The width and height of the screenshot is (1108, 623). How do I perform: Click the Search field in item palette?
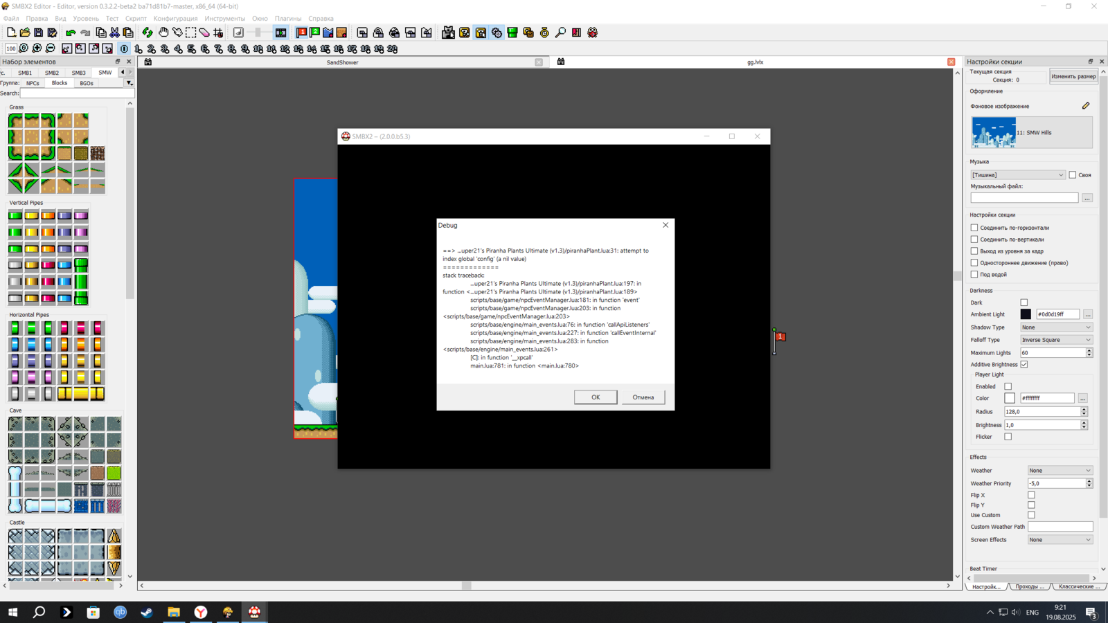[x=77, y=93]
